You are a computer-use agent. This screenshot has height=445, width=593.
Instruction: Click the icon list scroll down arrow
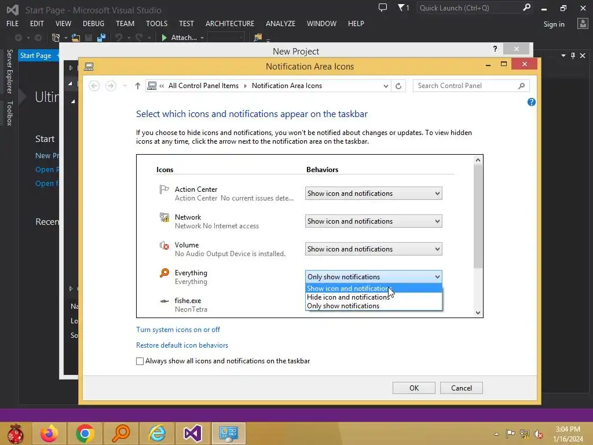pyautogui.click(x=478, y=312)
